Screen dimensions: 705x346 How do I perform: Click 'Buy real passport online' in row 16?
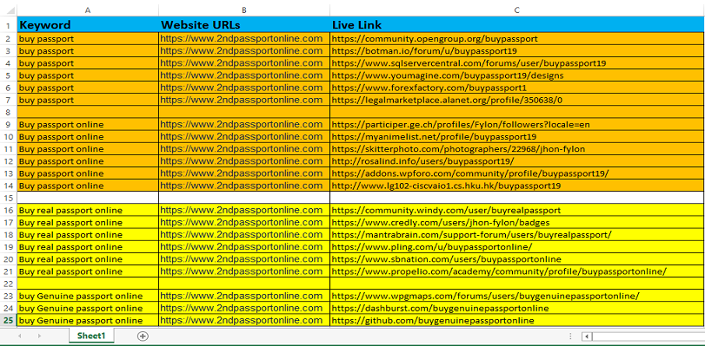click(x=88, y=210)
